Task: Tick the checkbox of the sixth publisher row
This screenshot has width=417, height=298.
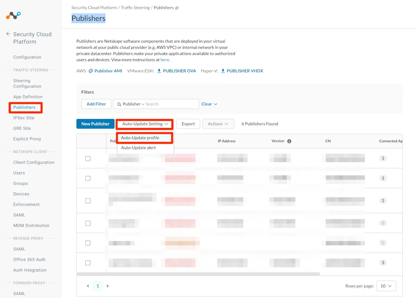Action: point(88,263)
